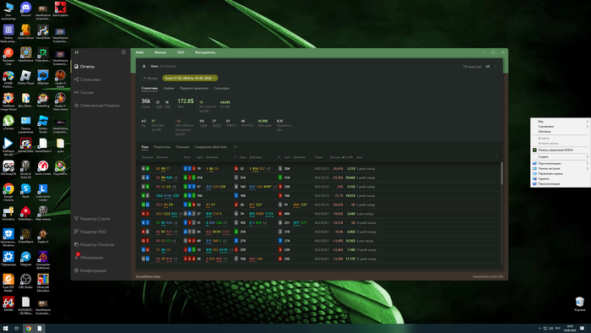Select the Позиции tab

tap(182, 147)
